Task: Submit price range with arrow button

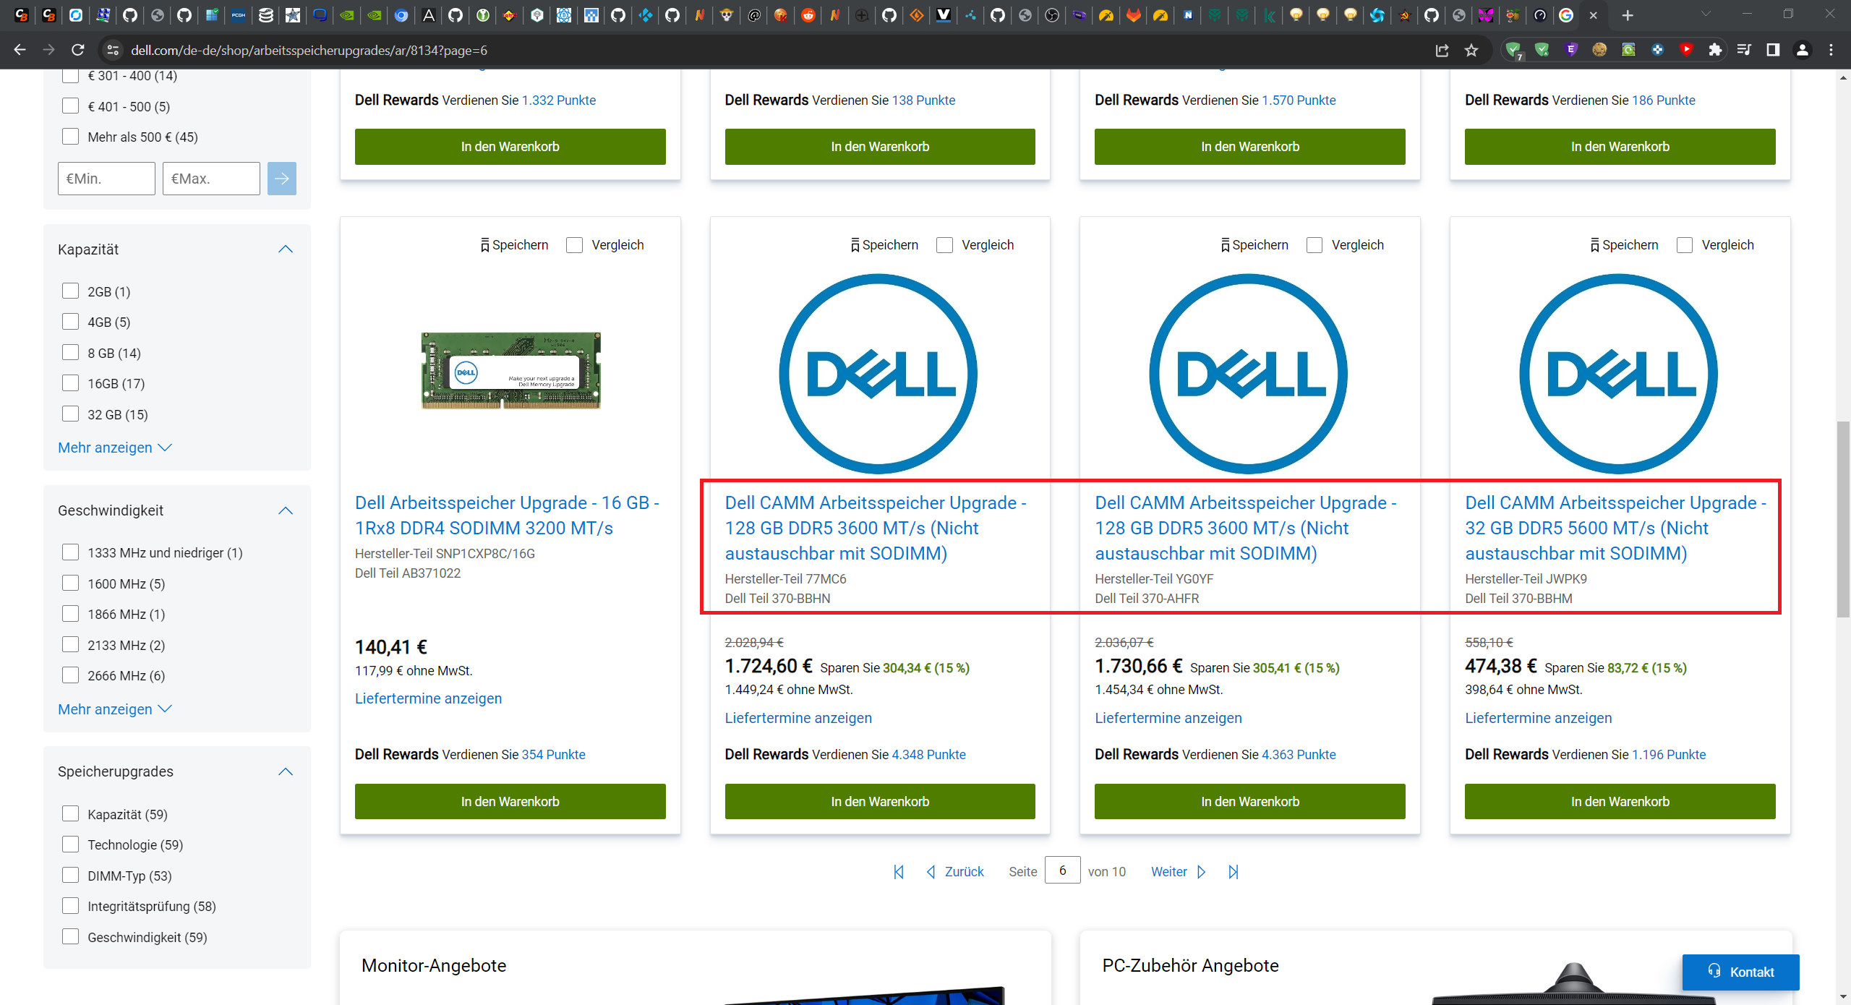Action: 281,179
